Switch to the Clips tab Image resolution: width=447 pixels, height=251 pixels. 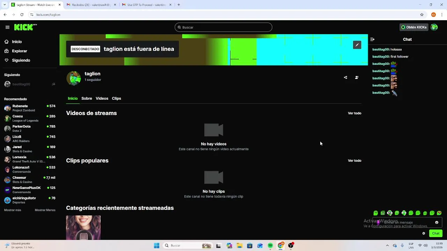[116, 98]
